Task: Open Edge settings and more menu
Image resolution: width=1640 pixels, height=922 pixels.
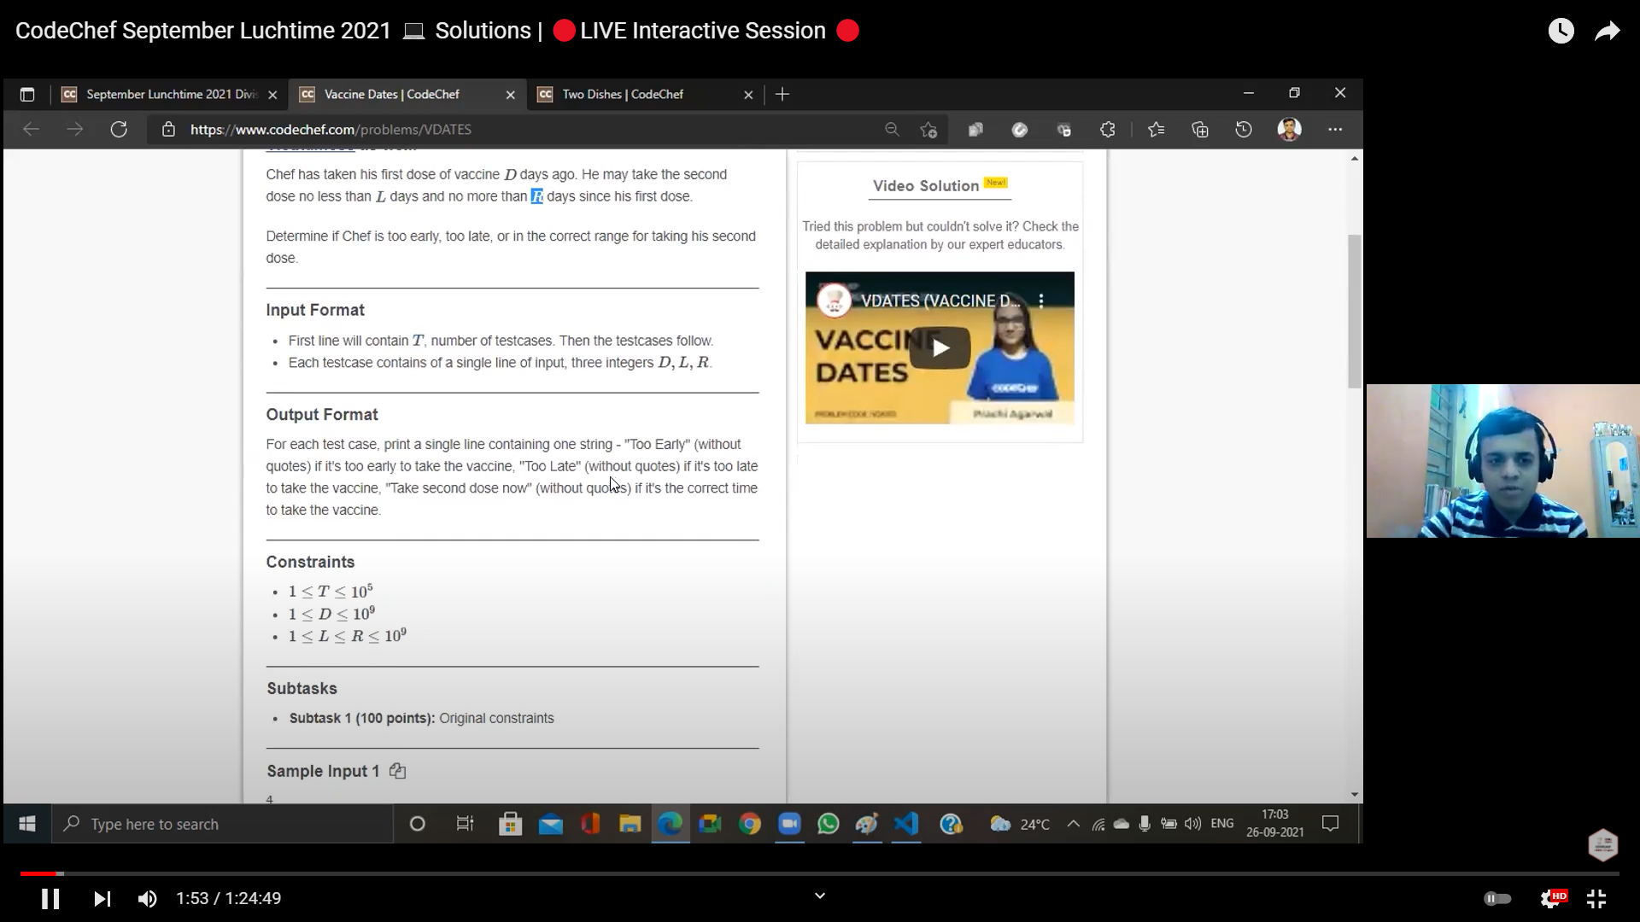Action: coord(1335,129)
